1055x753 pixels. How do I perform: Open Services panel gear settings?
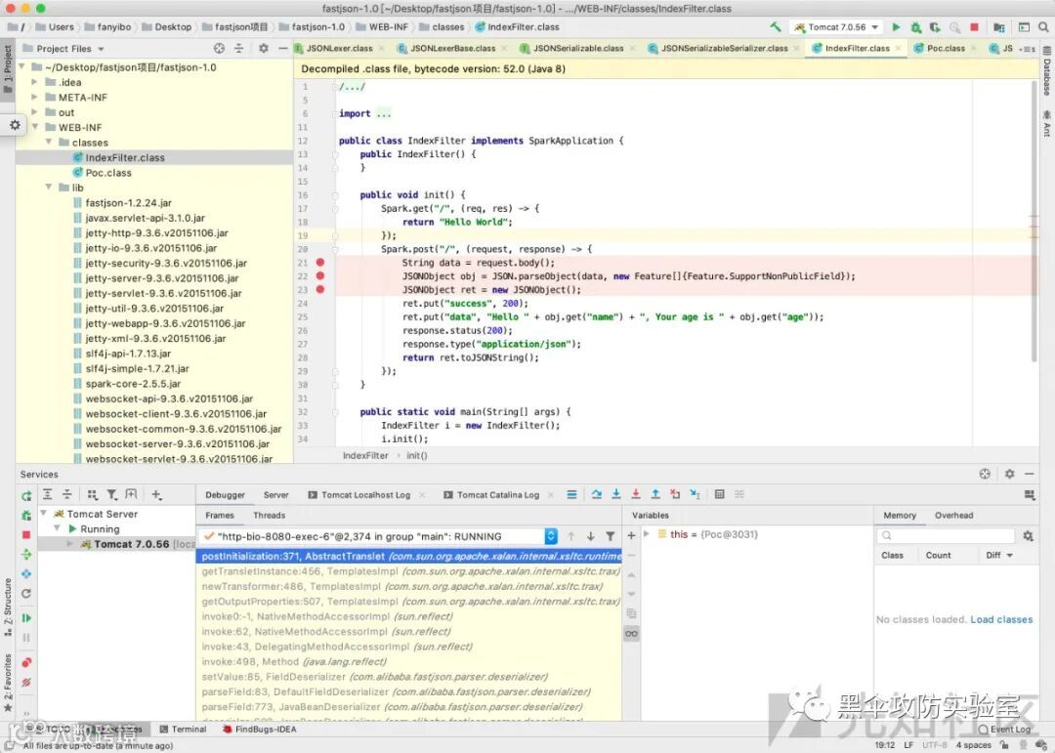pyautogui.click(x=1009, y=474)
